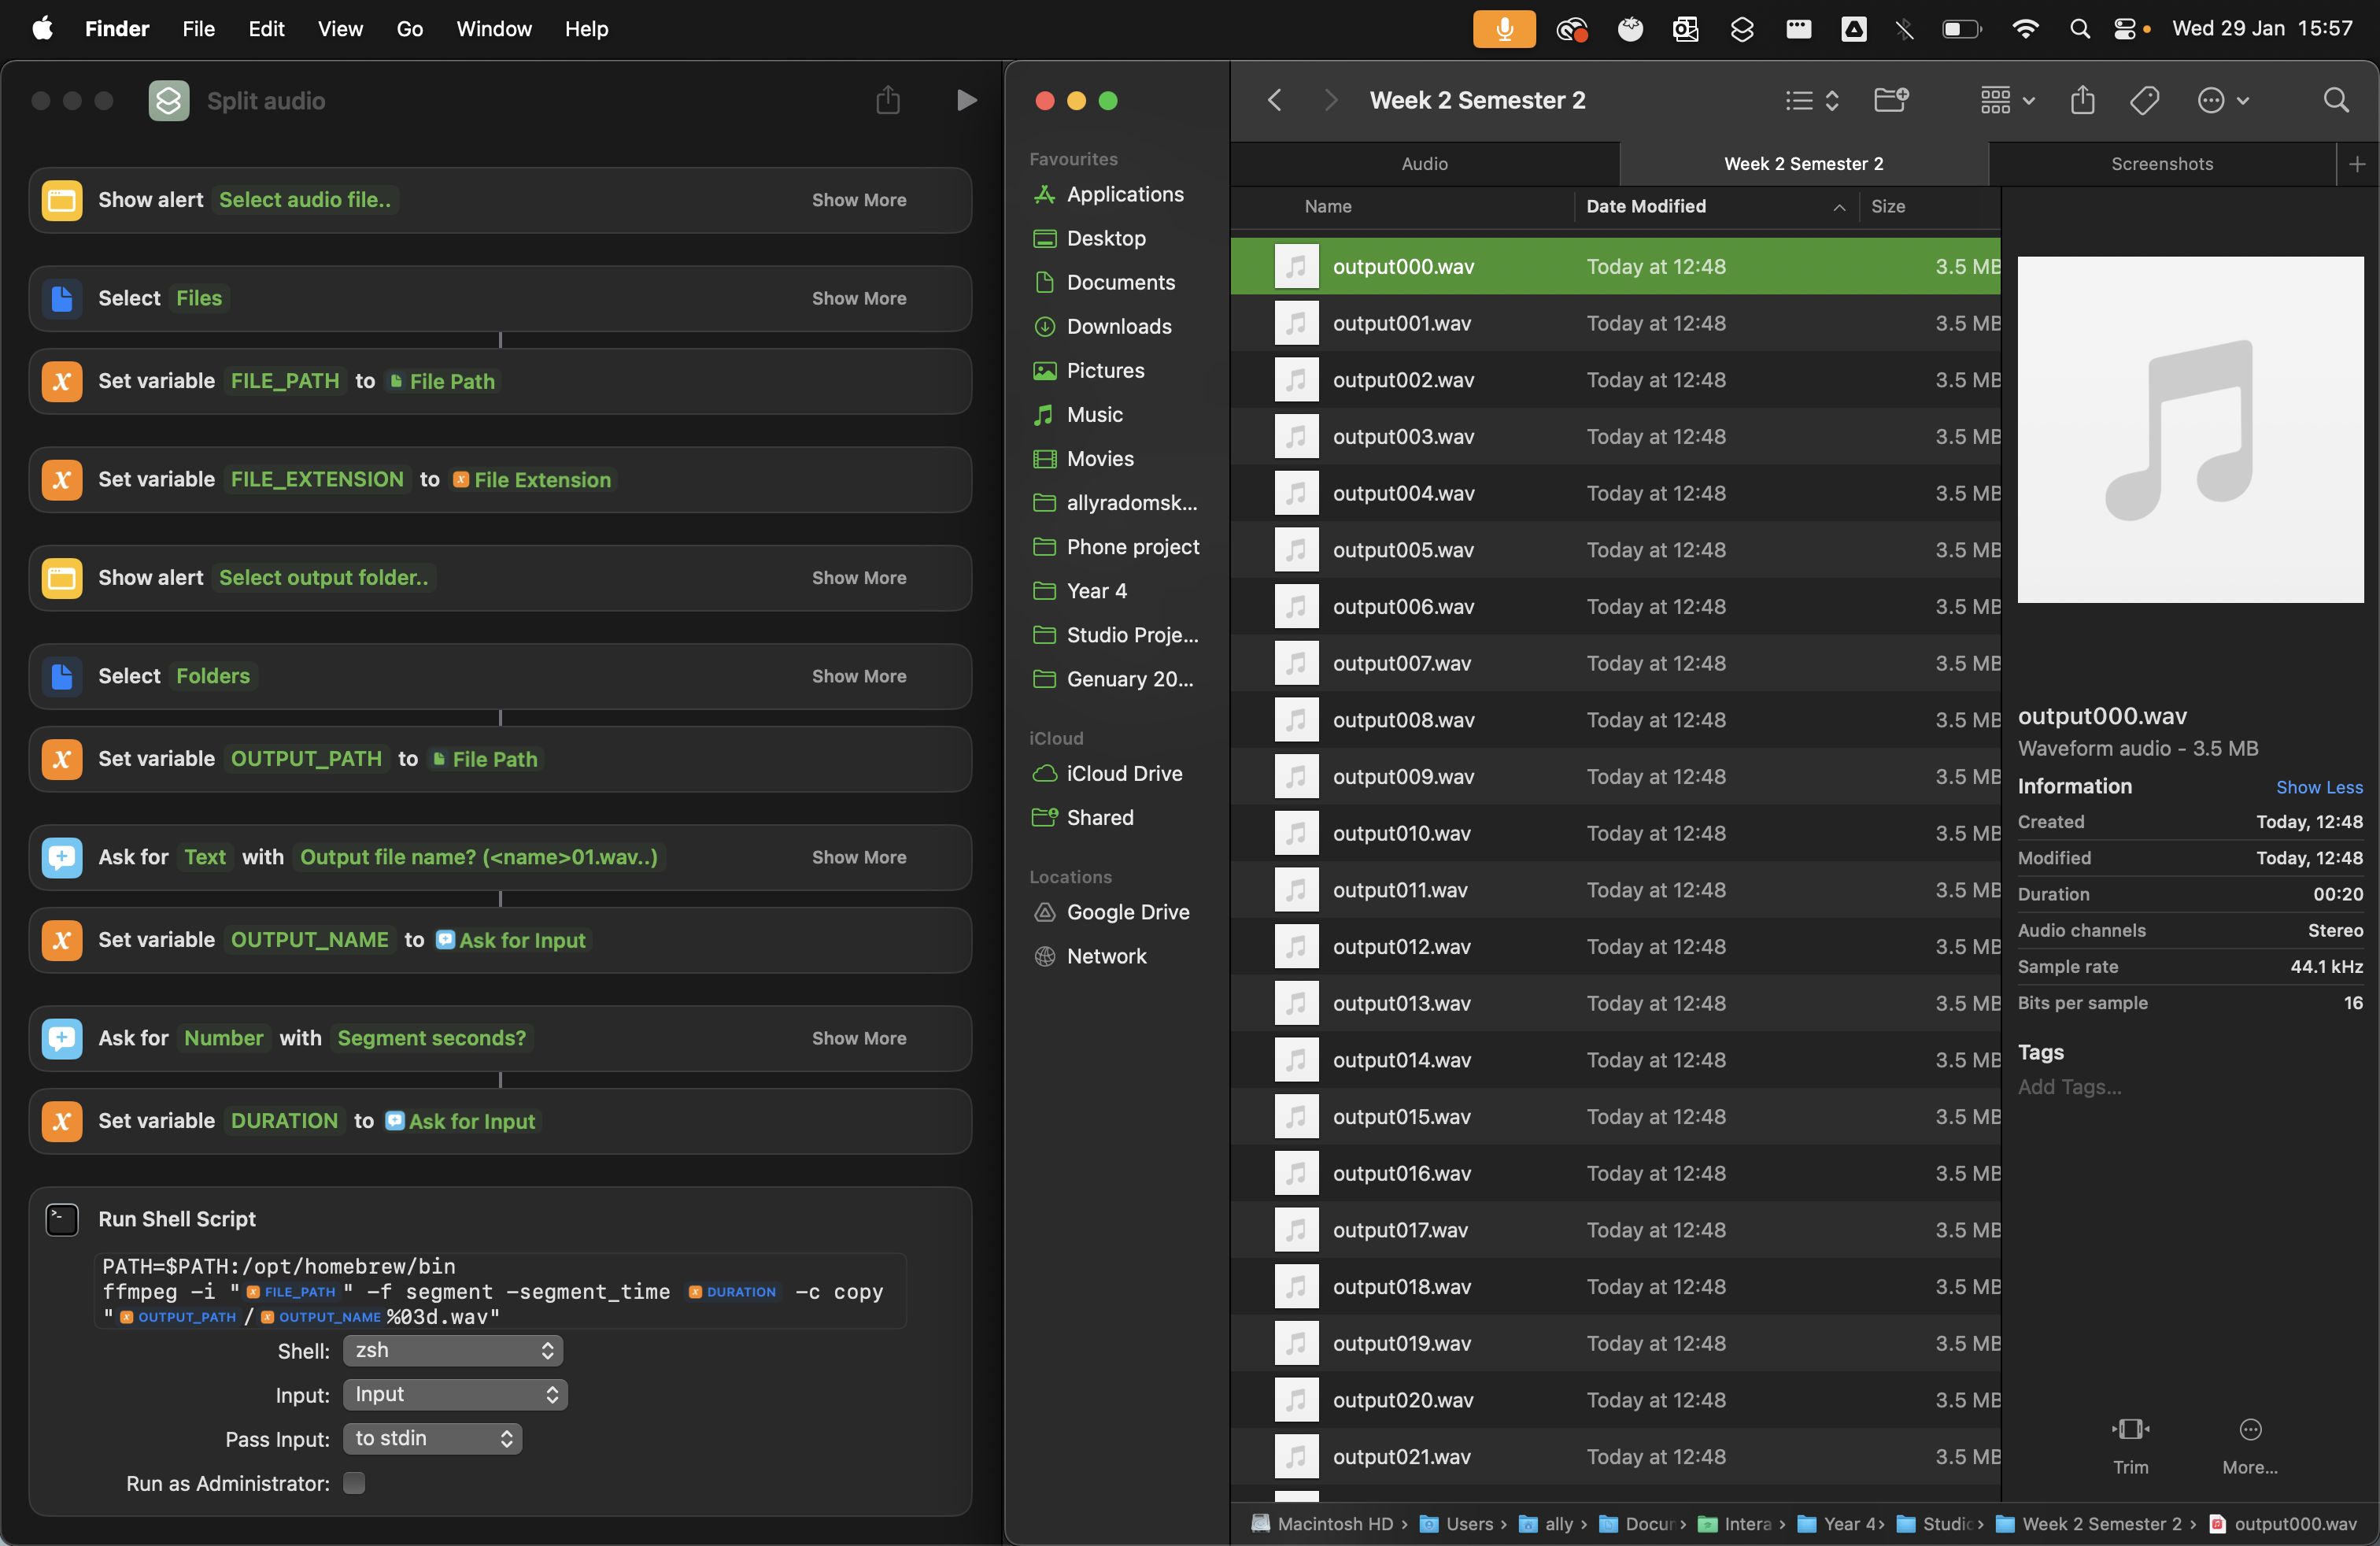Change Finder list view mode
2380x1546 pixels.
[x=1812, y=100]
